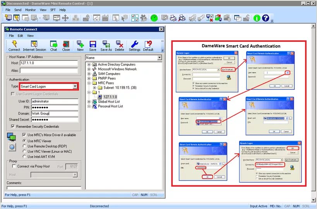The width and height of the screenshot is (317, 209).
Task: Click the four-way arrows icon in main toolbar
Action: (65, 18)
